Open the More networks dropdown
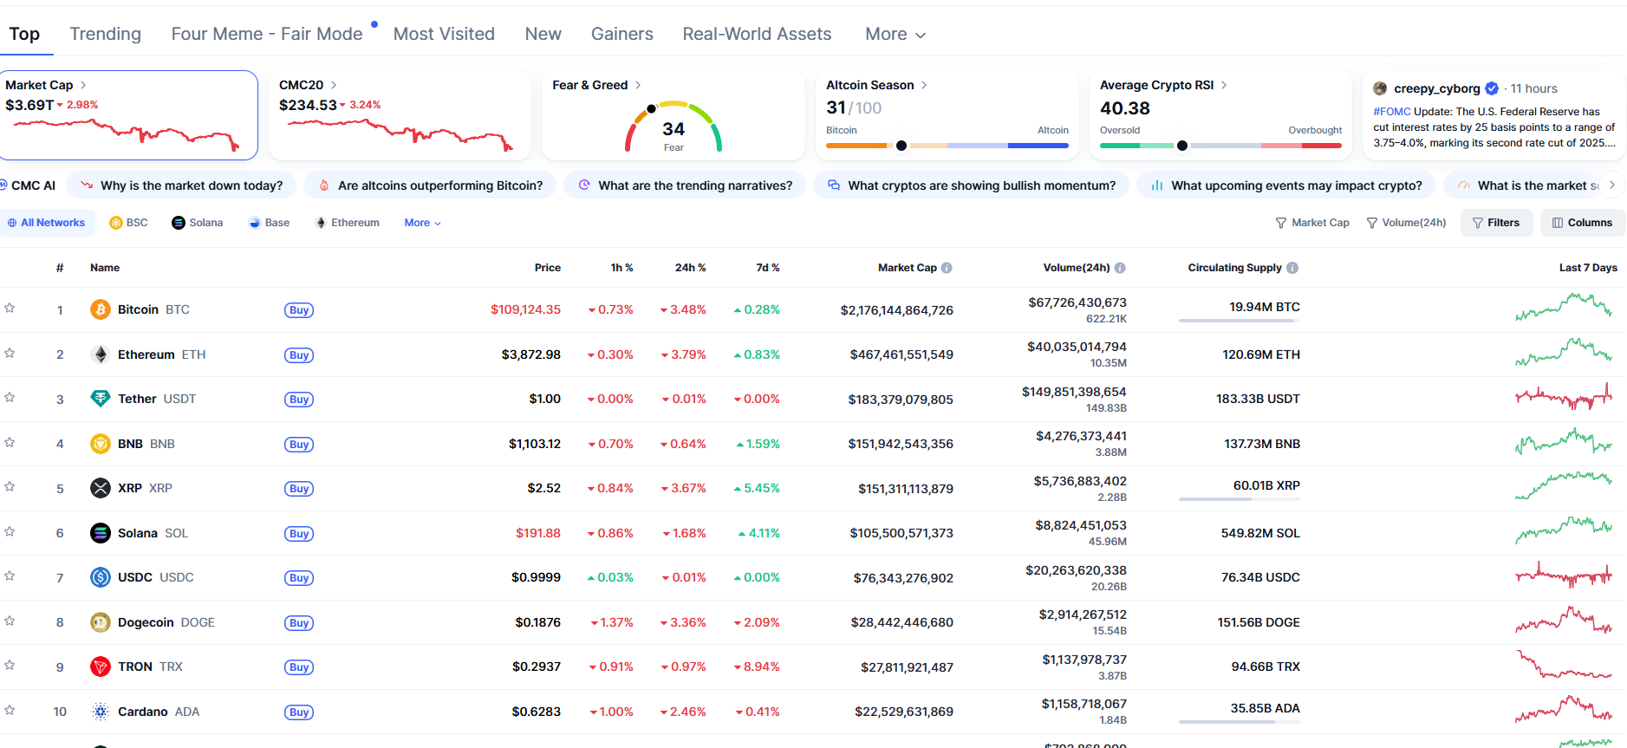This screenshot has height=748, width=1627. (x=422, y=223)
